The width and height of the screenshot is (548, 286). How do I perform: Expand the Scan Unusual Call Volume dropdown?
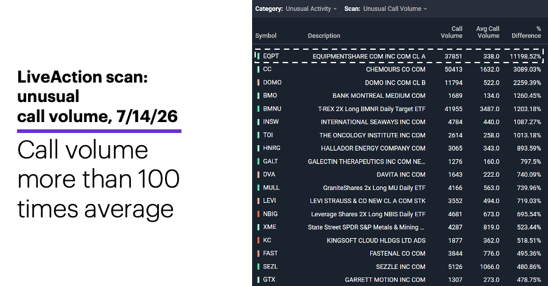395,9
